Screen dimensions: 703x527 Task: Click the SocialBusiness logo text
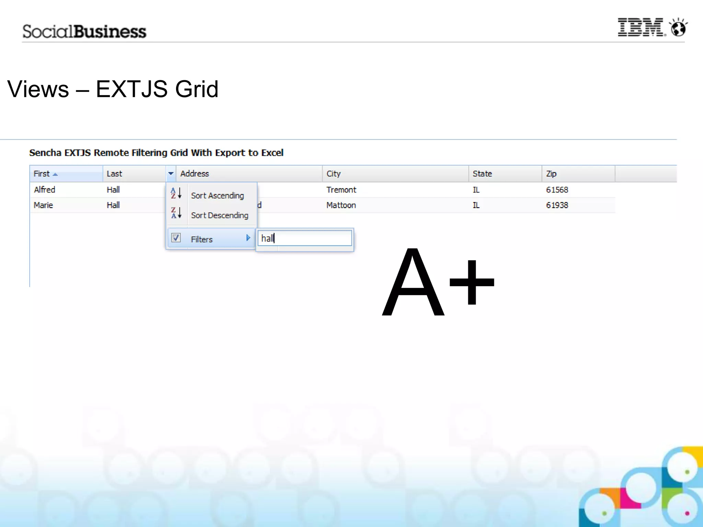(84, 31)
